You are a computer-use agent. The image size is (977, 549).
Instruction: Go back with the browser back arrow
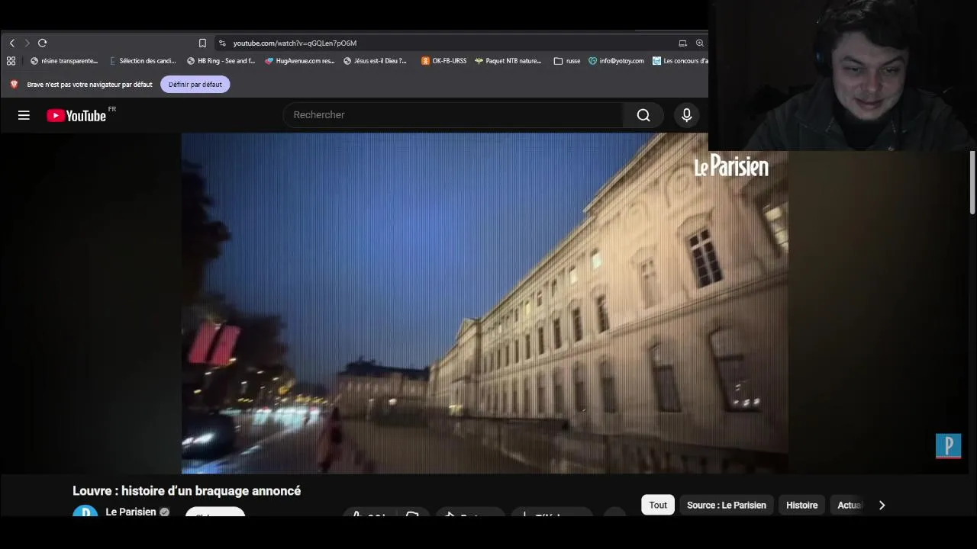12,43
